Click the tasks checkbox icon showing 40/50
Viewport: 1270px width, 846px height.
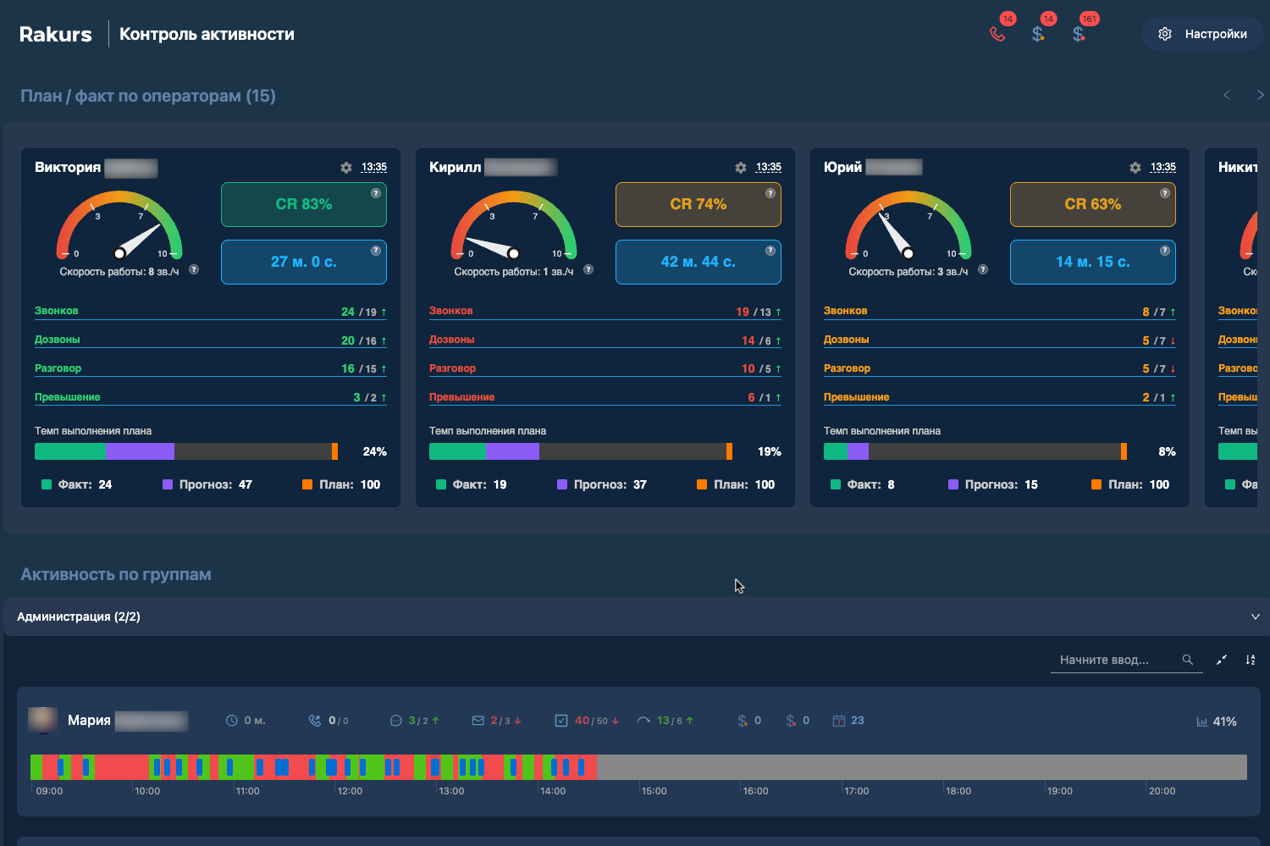(560, 721)
